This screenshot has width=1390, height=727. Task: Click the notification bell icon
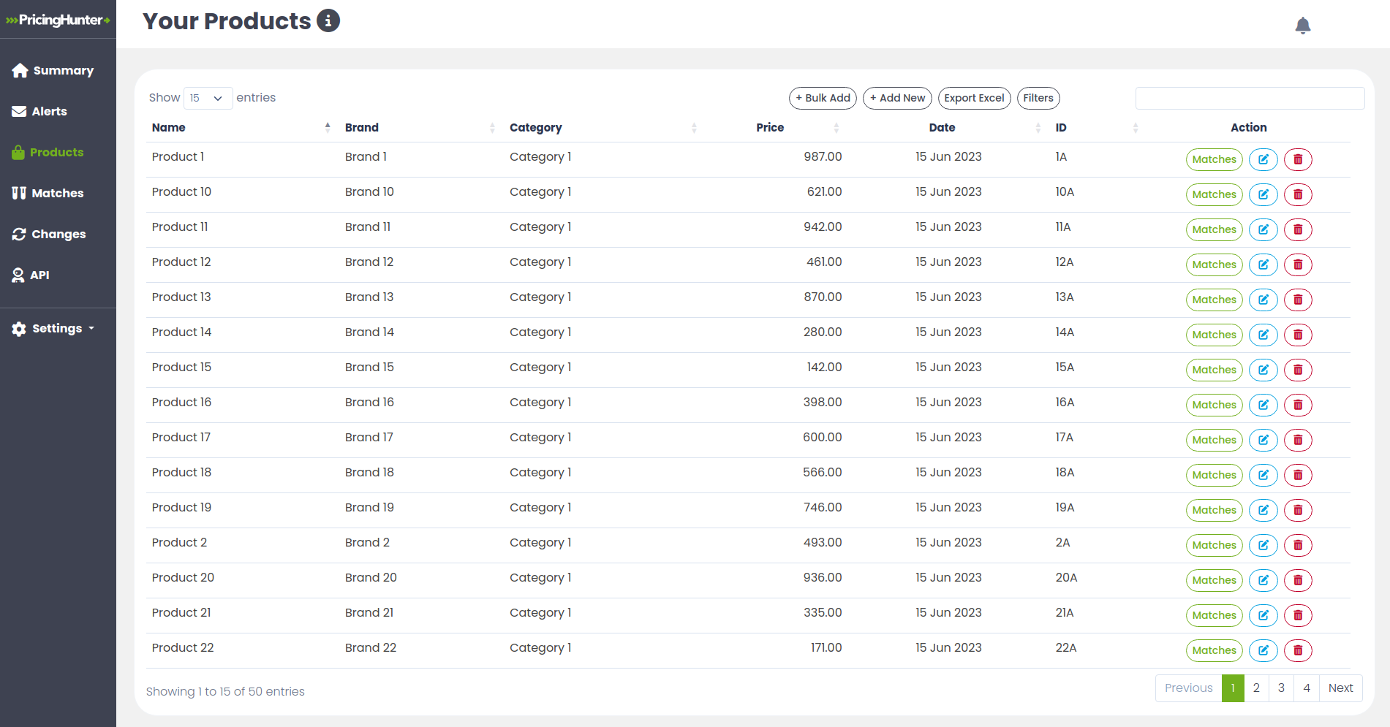point(1302,26)
